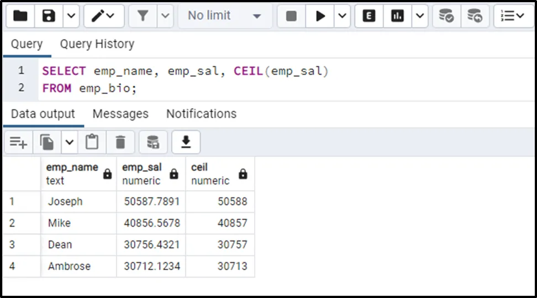Viewport: 537px width, 298px height.
Task: Execute the query with play button
Action: point(320,16)
